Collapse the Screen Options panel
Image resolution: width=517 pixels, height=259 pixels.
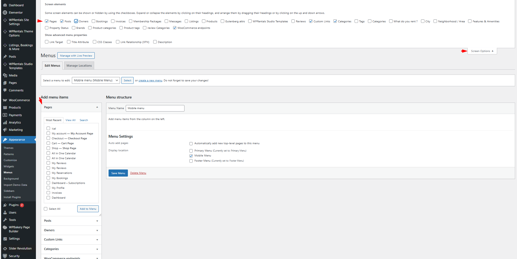[482, 51]
